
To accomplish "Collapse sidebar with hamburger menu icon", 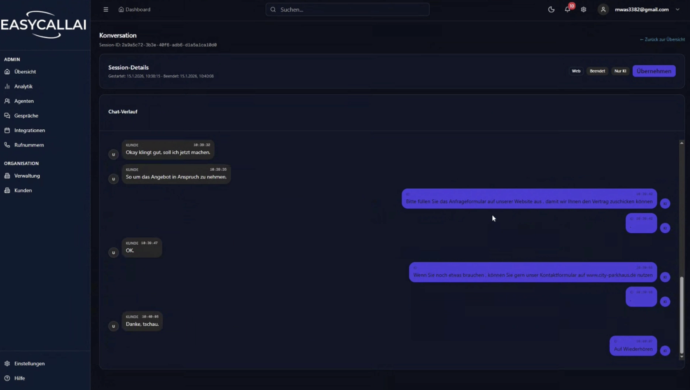I will point(106,10).
